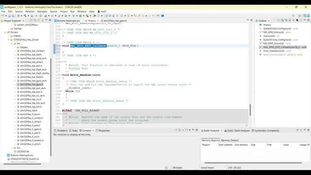Viewport: 311px width, 175px height.
Task: Select stm32f4xx_hal_exti.h in Project Explorer
Action: pyautogui.click(x=31, y=66)
